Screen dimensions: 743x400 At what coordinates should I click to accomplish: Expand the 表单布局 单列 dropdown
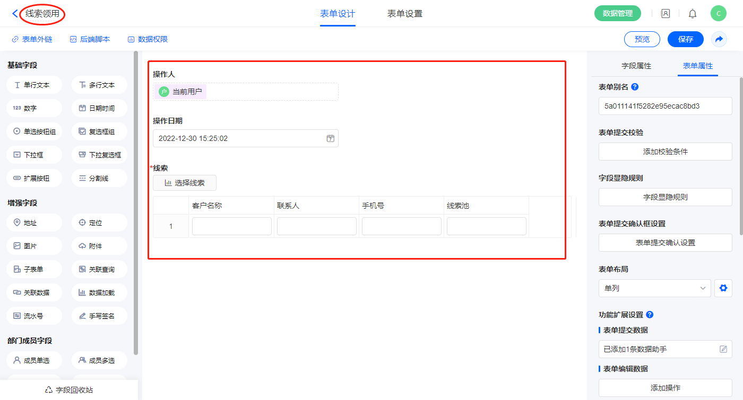654,288
